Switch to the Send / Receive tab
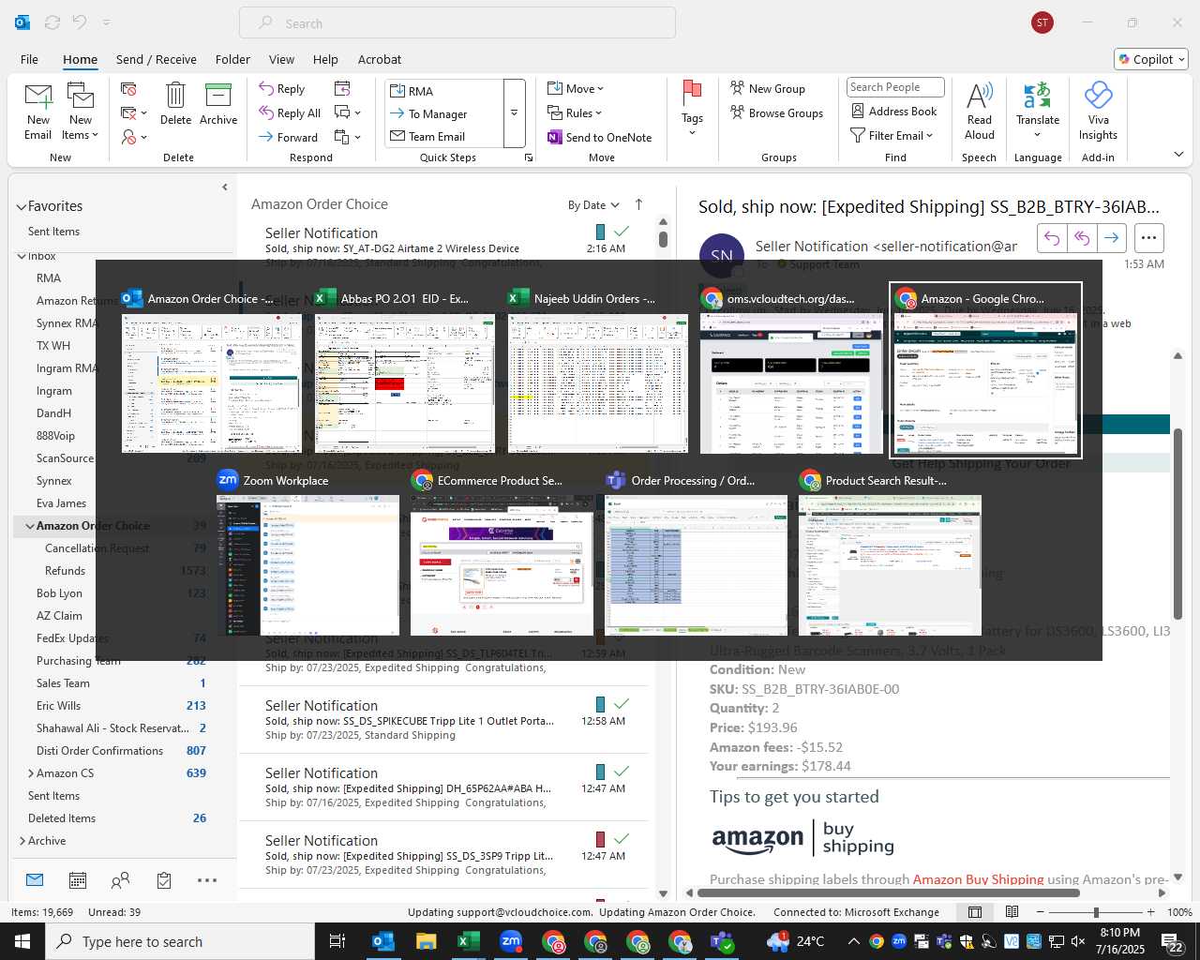The height and width of the screenshot is (960, 1200). click(x=157, y=59)
